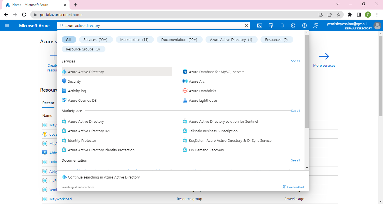Expand Marketplace results with See all
This screenshot has height=204, width=383.
(295, 111)
